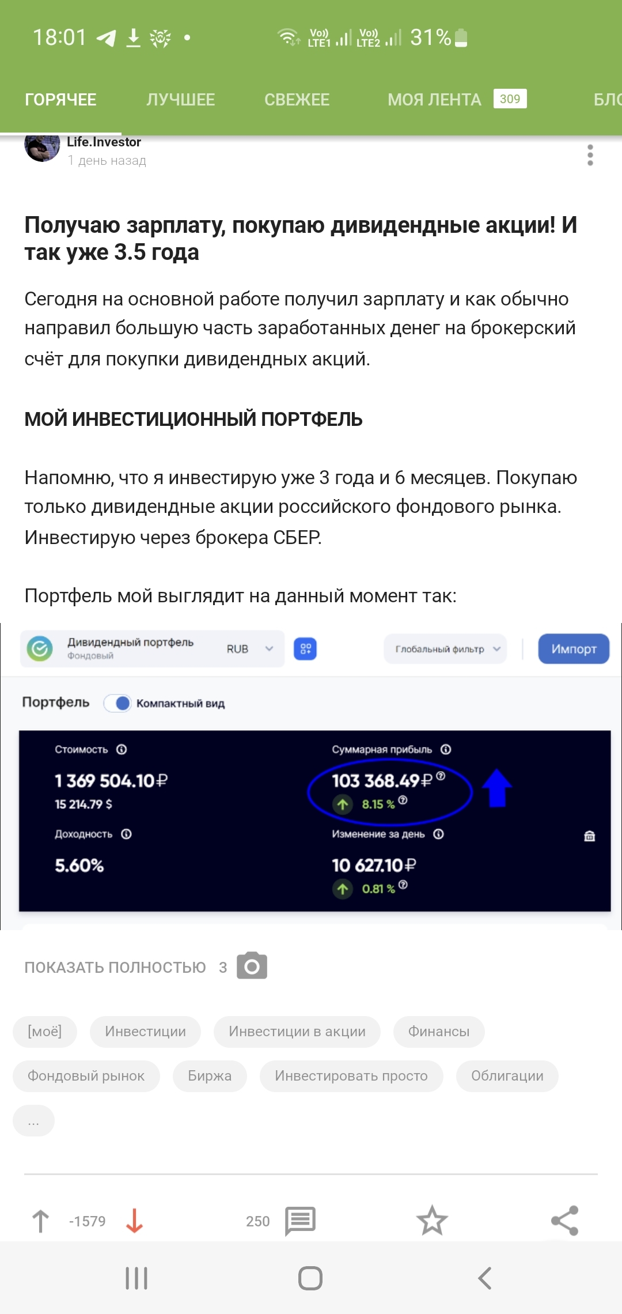The image size is (622, 1314).
Task: Open the МОЯ ЛЕНТА tab
Action: (434, 100)
